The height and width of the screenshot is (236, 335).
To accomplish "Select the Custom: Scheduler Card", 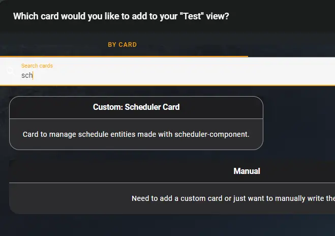I will tap(136, 123).
